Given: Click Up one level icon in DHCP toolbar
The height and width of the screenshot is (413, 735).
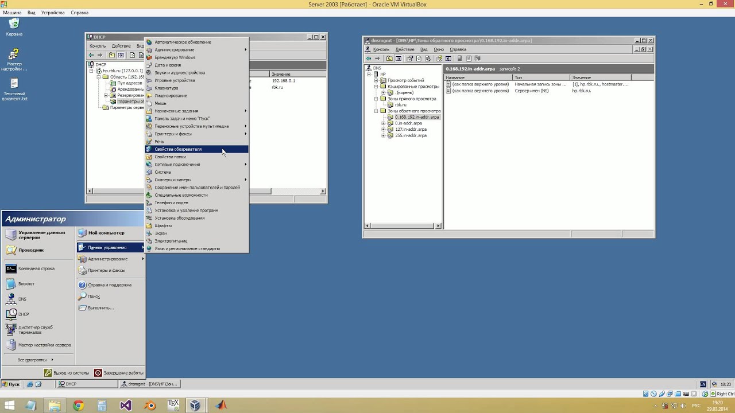Looking at the screenshot, I should [x=111, y=55].
